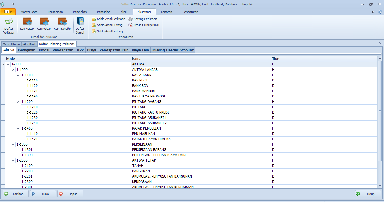Click the Tutup button
This screenshot has height=202, width=384.
pos(368,194)
